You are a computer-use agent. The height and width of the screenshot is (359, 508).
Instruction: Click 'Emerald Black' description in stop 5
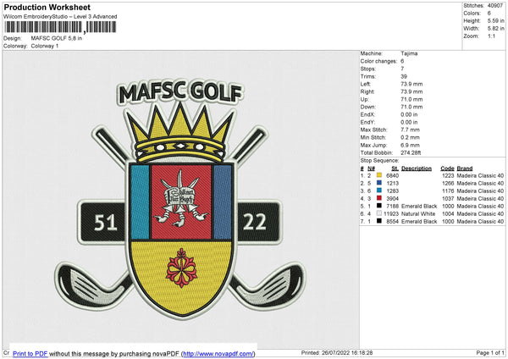pyautogui.click(x=419, y=206)
